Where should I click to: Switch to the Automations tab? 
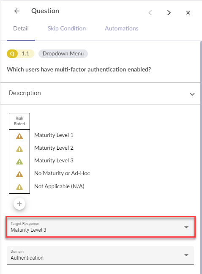tap(122, 28)
